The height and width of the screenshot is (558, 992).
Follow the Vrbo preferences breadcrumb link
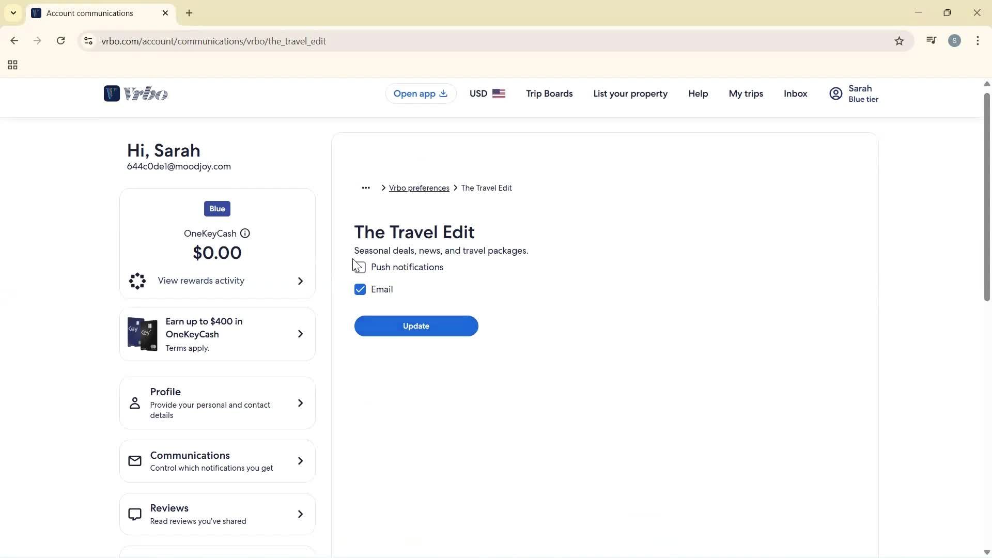pyautogui.click(x=419, y=188)
